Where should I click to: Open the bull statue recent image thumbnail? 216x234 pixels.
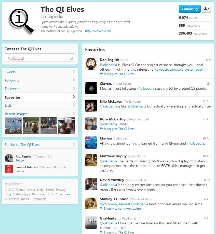point(67,126)
